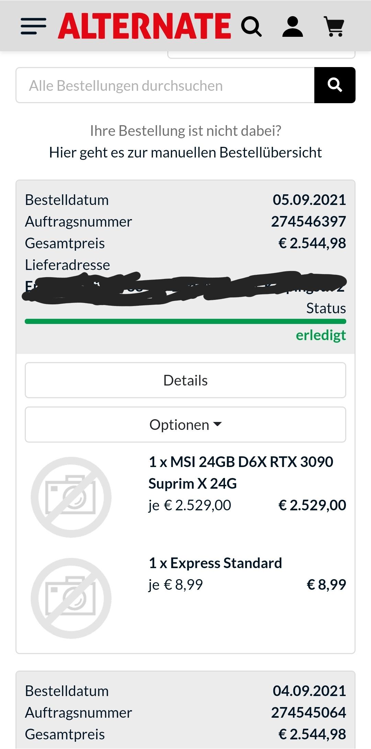Open MSI 24GB D6X RTX 3090 product link

[241, 473]
